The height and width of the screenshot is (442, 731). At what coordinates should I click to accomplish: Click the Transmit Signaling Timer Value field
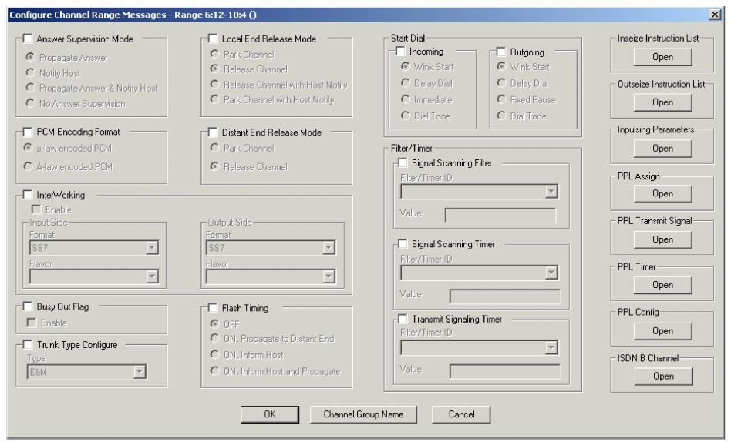[x=504, y=371]
